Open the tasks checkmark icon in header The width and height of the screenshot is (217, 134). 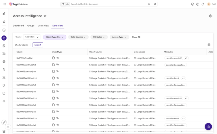pyautogui.click(x=193, y=4)
